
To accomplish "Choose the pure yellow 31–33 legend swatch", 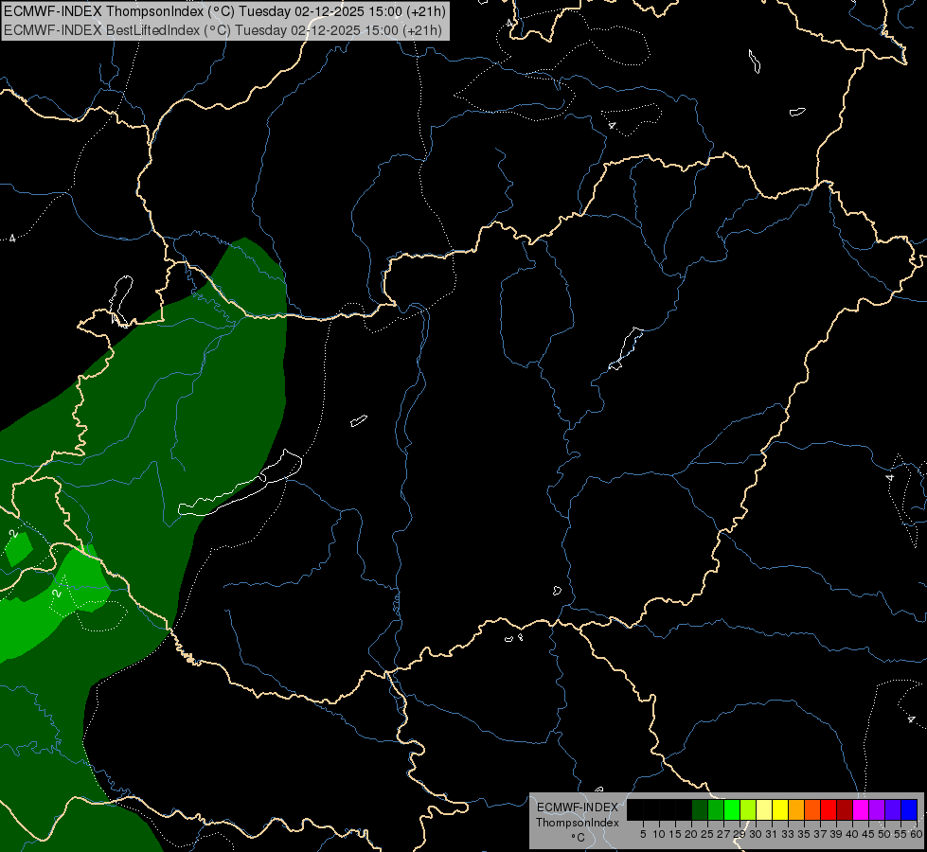I will [x=780, y=809].
